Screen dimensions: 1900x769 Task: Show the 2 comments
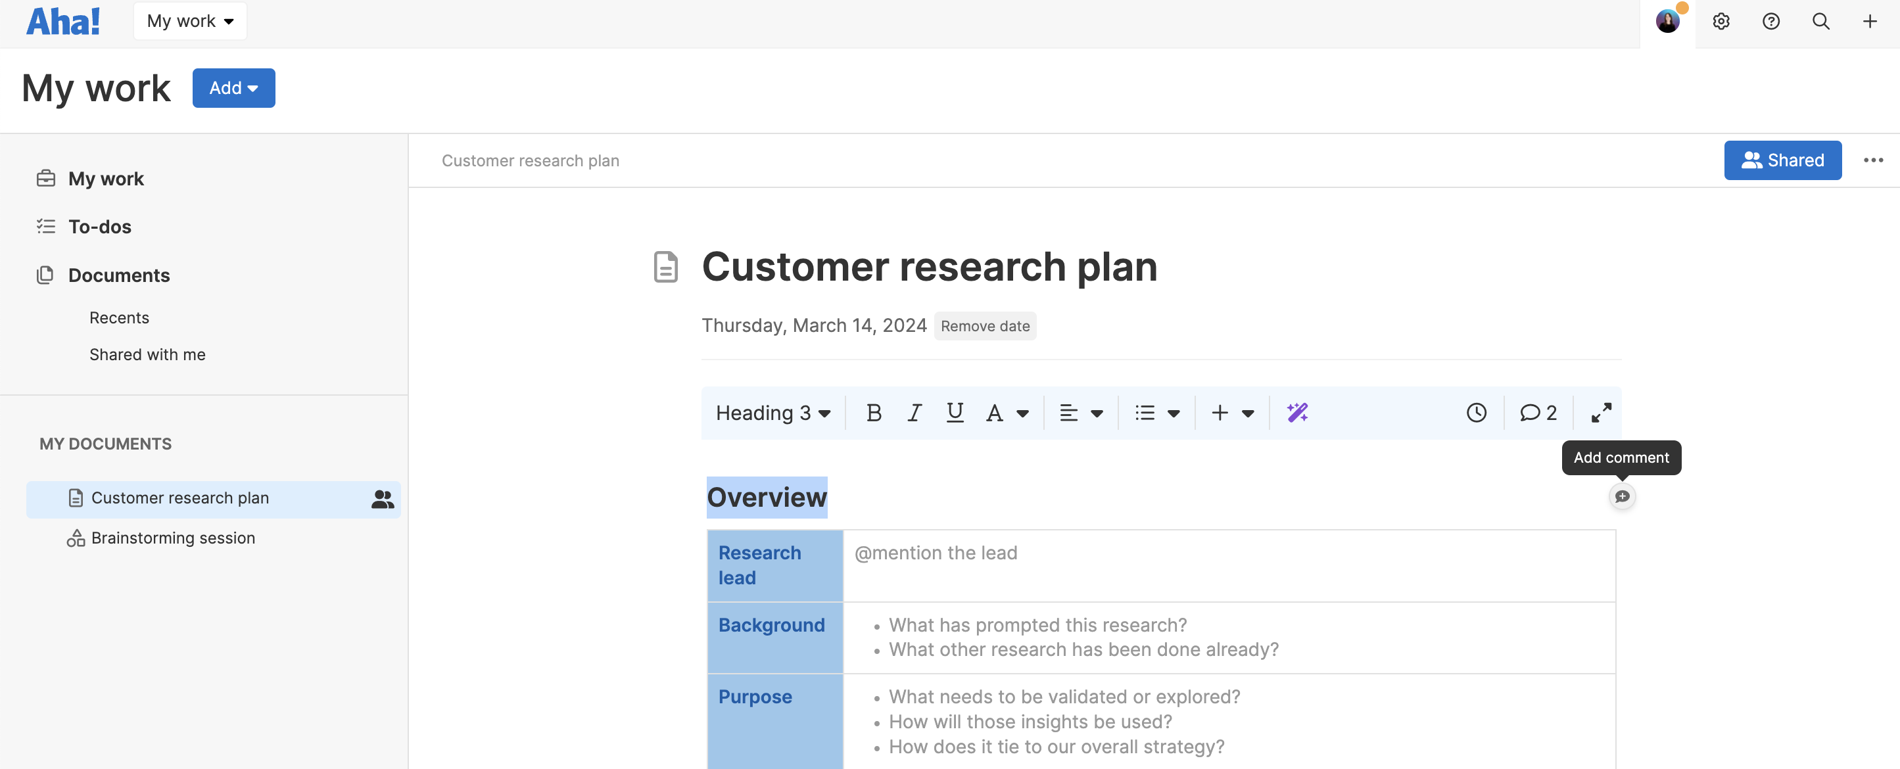tap(1538, 412)
